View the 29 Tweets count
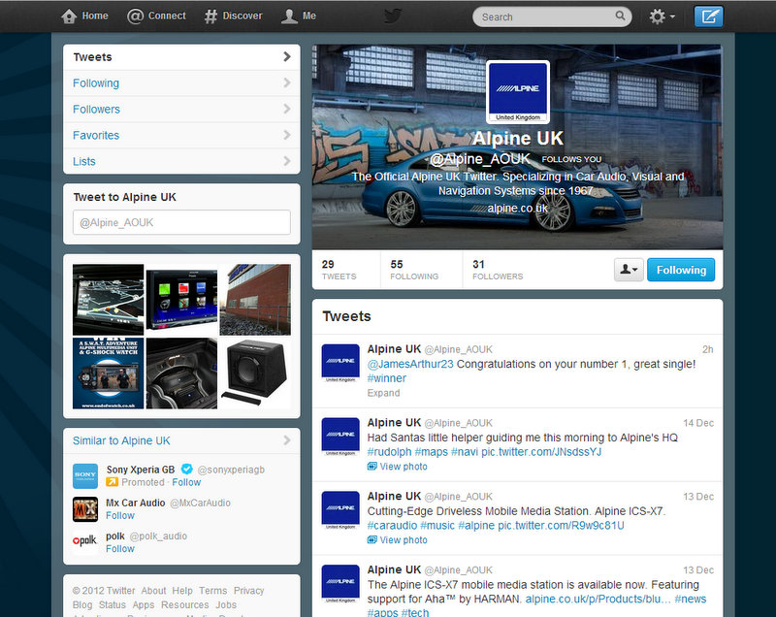Image resolution: width=776 pixels, height=617 pixels. tap(339, 270)
